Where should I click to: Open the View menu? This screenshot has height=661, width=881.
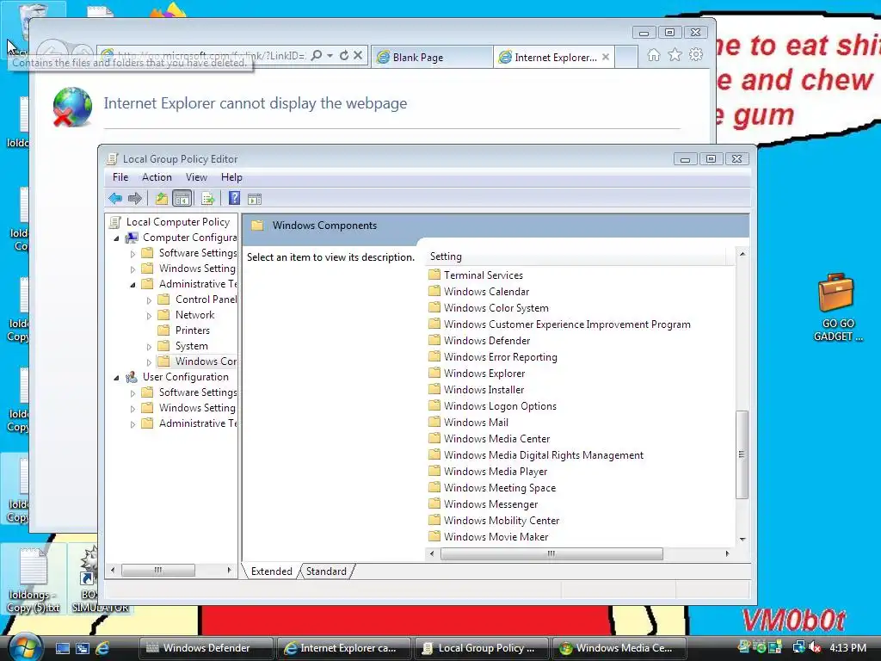coord(196,177)
